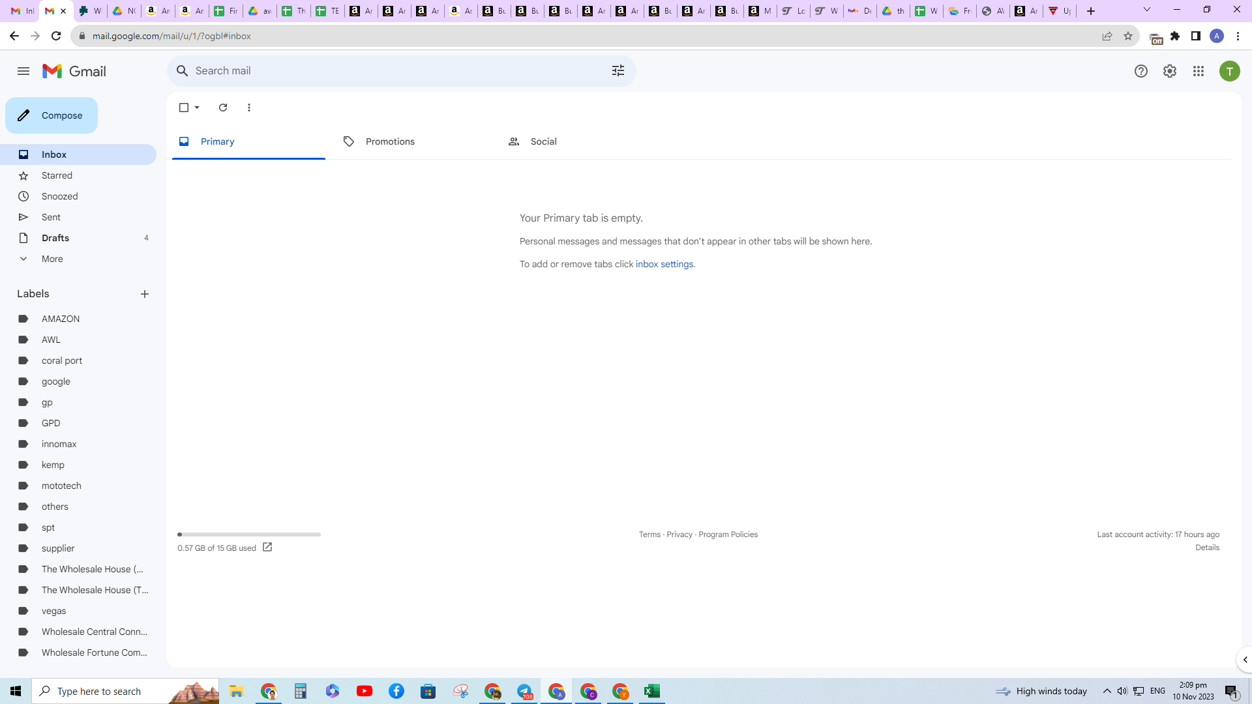Open Chrome tab search dropdown
This screenshot has height=704, width=1252.
(x=1147, y=10)
